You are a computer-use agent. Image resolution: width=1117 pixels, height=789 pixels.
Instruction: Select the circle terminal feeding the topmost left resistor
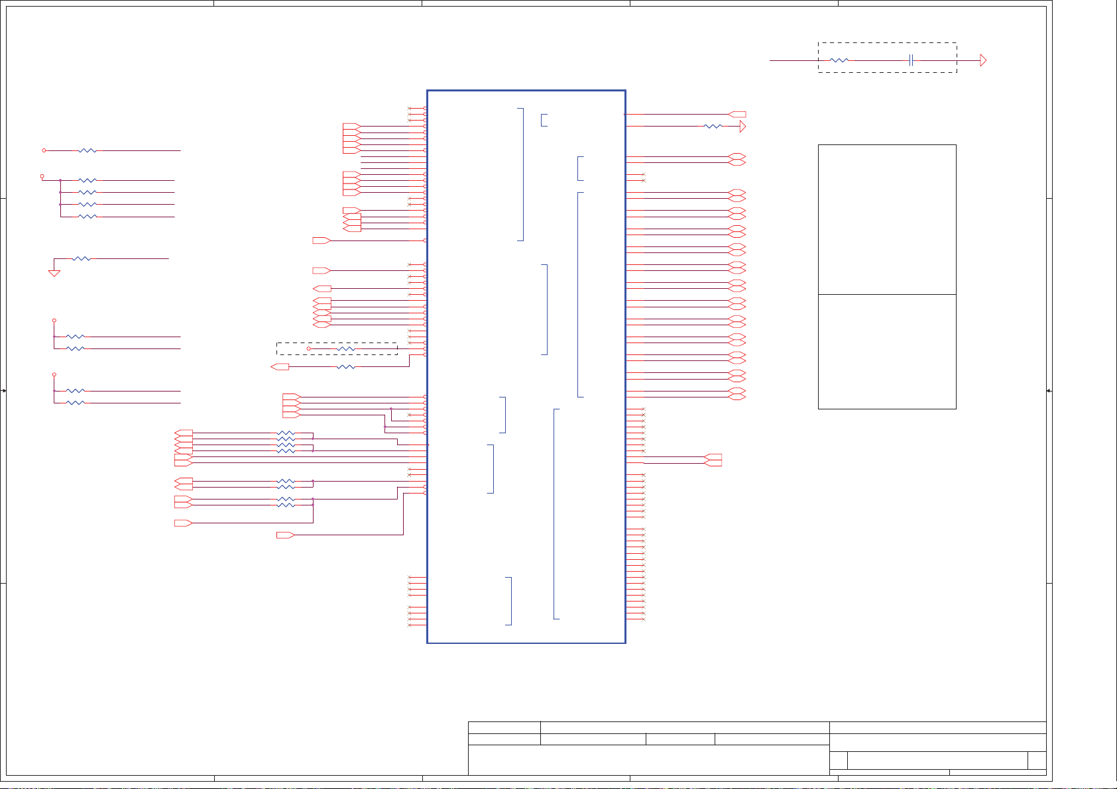pos(44,150)
